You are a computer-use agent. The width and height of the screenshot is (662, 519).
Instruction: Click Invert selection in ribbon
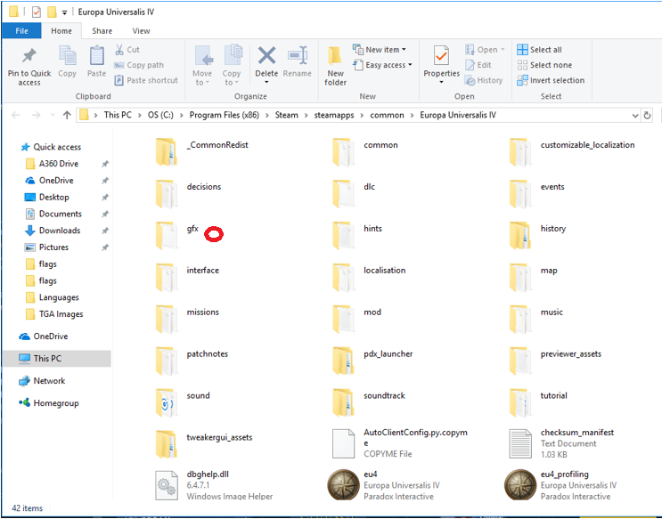(551, 80)
